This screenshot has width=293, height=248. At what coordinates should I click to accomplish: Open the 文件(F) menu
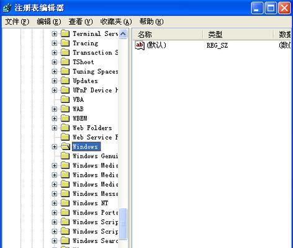17,22
